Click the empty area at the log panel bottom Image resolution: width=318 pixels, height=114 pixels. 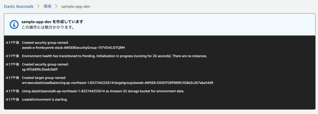160,106
